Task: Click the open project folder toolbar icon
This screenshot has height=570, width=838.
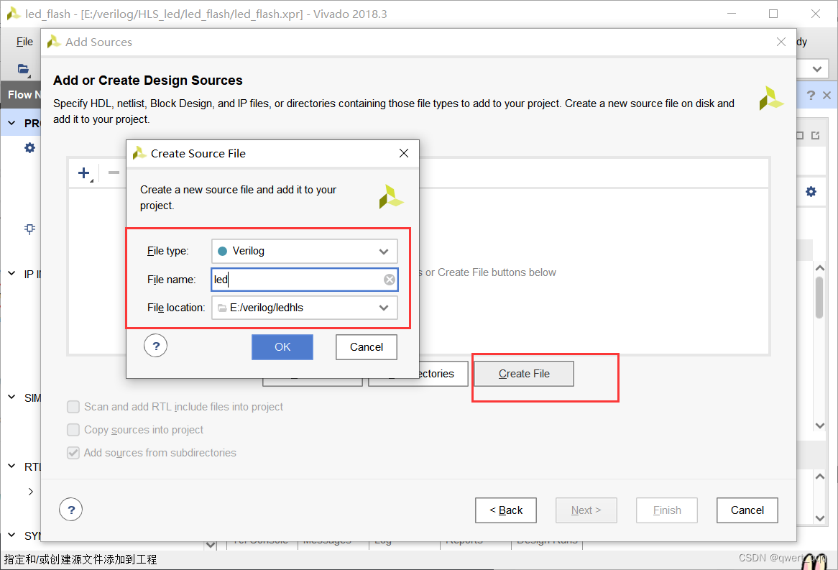Action: point(24,69)
